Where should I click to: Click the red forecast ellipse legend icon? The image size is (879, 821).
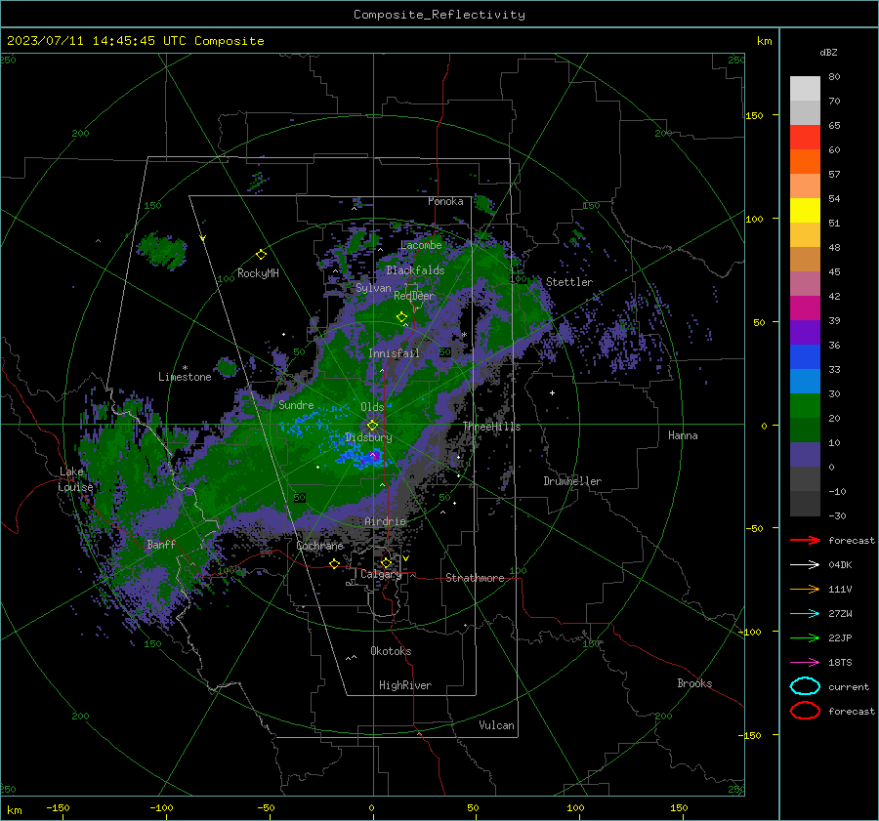(x=805, y=711)
